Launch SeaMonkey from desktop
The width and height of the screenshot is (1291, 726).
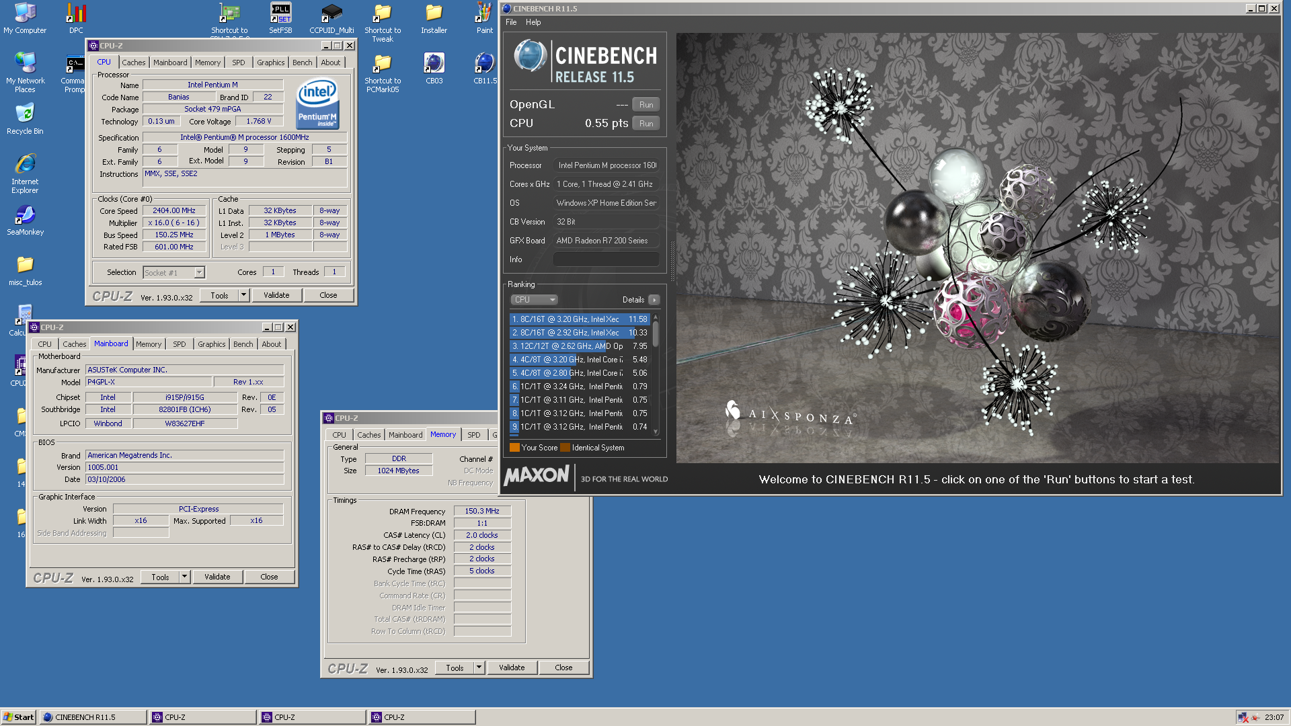[25, 220]
